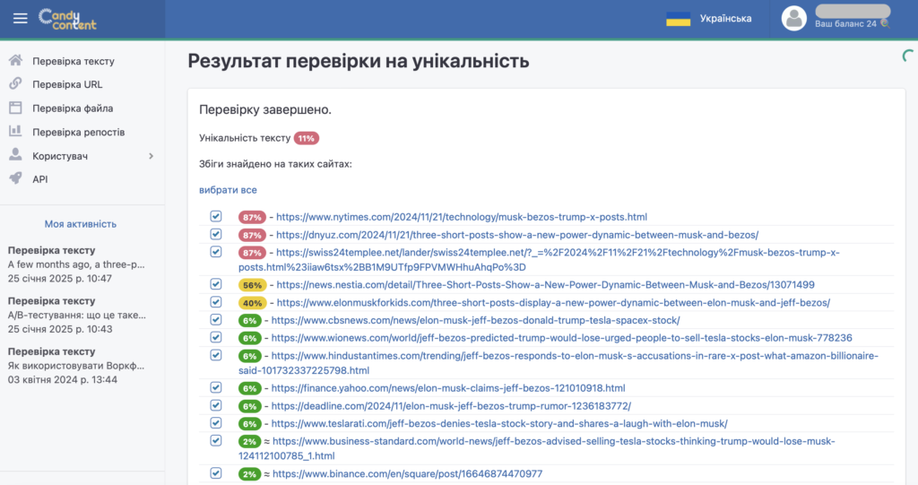Open the API sidebar item
The height and width of the screenshot is (485, 918).
point(39,179)
